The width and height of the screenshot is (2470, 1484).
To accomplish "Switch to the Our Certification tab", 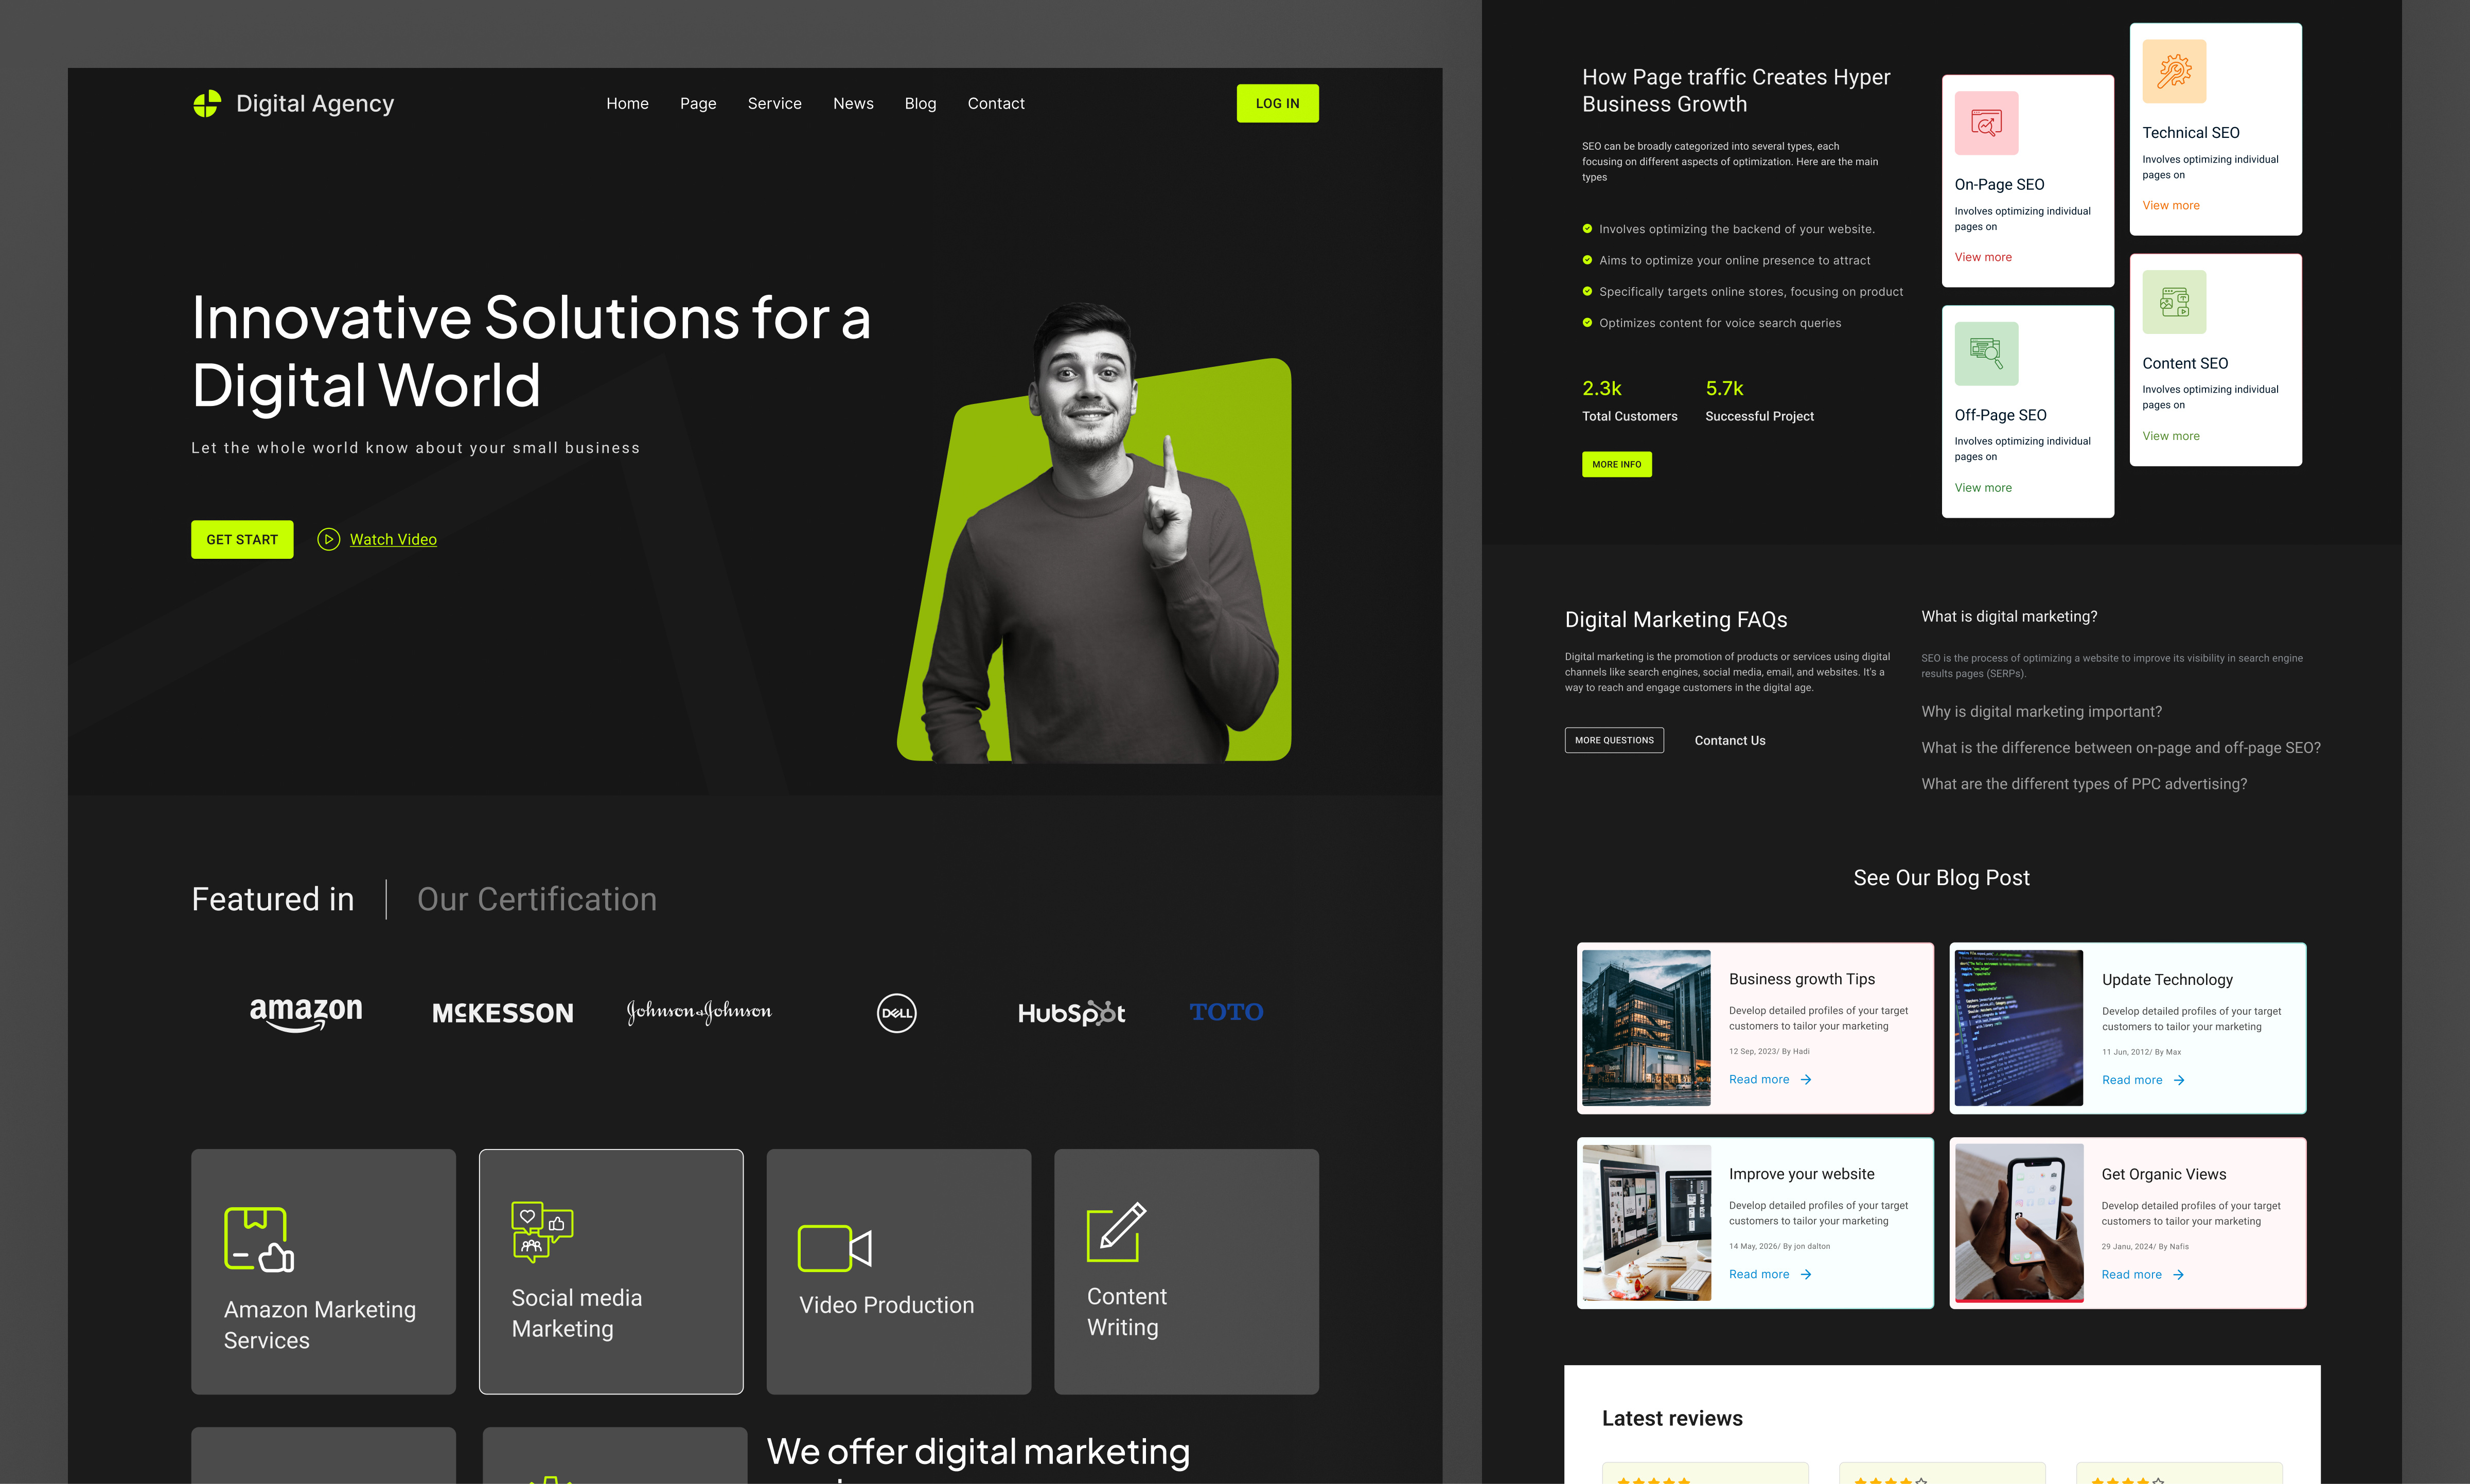I will click(537, 899).
